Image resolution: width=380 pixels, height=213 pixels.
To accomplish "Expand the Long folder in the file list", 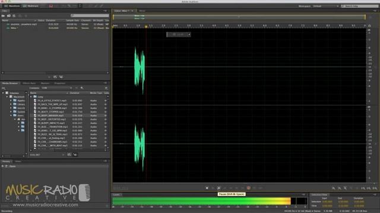I will (31, 97).
